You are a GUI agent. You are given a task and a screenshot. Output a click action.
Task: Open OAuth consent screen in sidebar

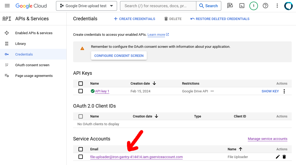pos(32,65)
